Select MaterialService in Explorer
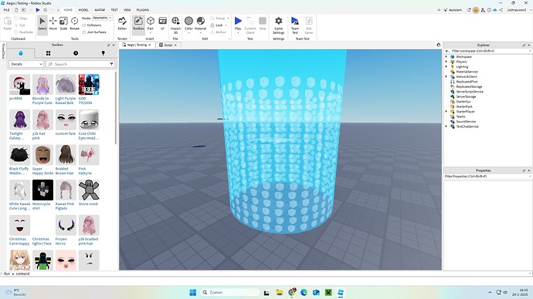 point(467,72)
